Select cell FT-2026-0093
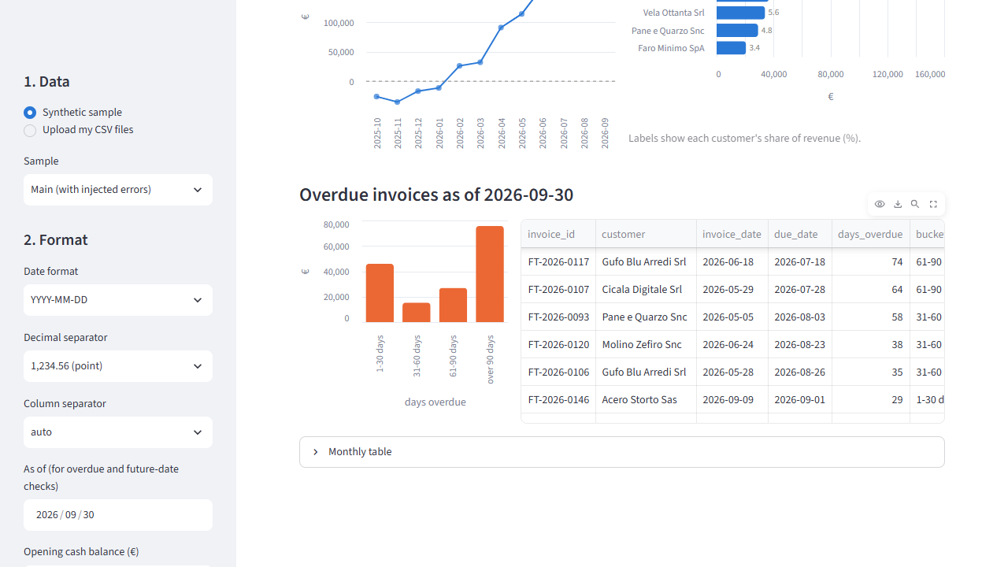The height and width of the screenshot is (567, 1008). pos(558,317)
